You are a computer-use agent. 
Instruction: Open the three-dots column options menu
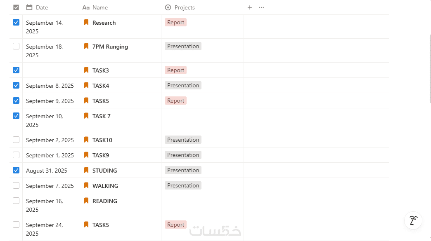(x=261, y=7)
